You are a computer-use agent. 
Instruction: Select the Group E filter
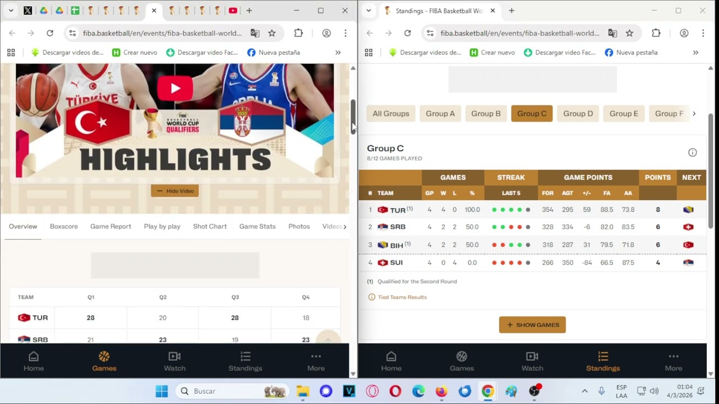point(624,113)
